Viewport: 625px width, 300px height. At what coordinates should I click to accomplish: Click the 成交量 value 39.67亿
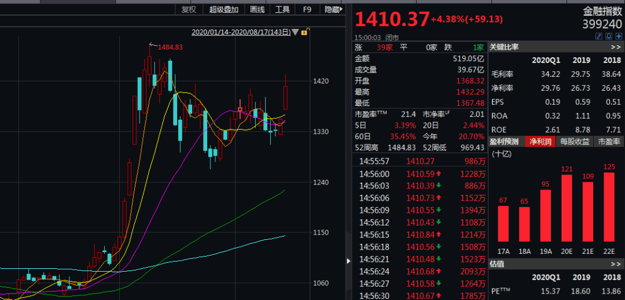470,69
